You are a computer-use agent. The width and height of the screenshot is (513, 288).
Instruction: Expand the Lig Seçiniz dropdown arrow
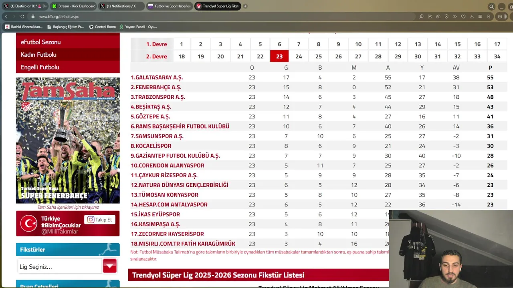[x=109, y=266]
